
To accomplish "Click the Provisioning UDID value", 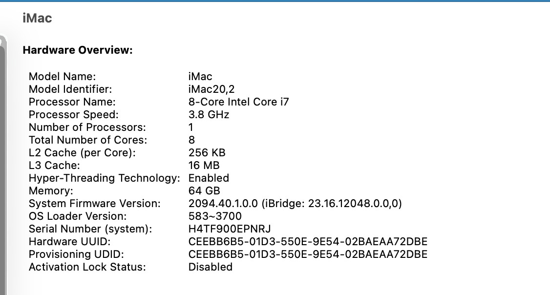I will [308, 254].
